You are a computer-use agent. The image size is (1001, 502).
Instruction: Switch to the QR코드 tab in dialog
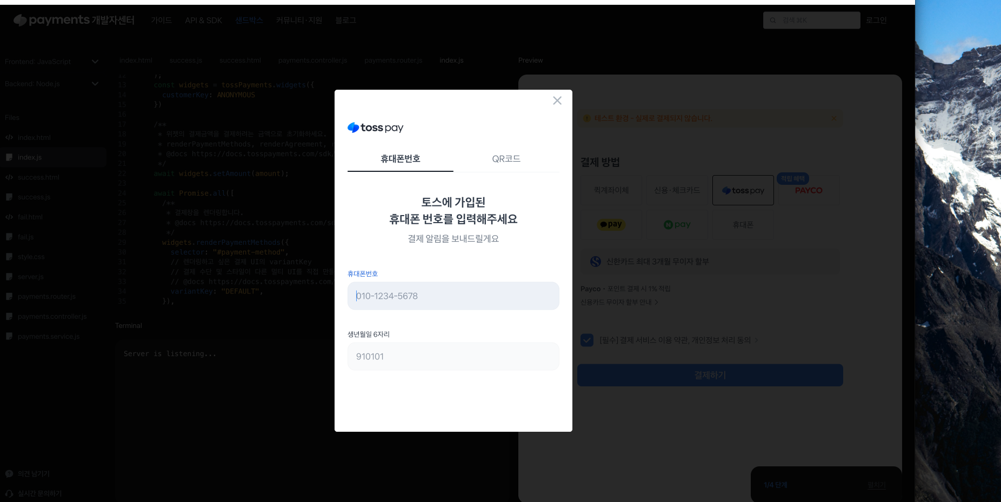click(506, 159)
